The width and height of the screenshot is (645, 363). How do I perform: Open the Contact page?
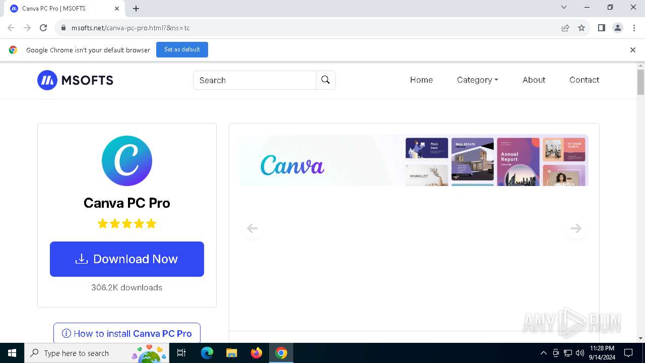tap(584, 80)
